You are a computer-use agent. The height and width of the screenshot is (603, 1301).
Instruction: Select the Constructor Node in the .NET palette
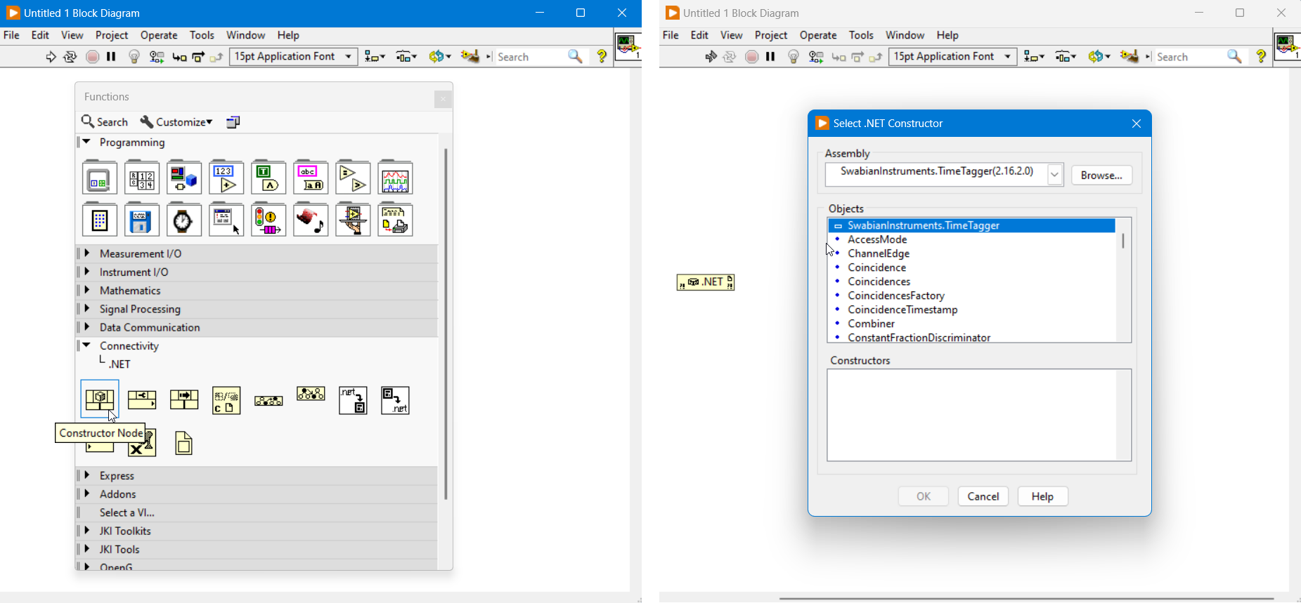click(x=100, y=400)
